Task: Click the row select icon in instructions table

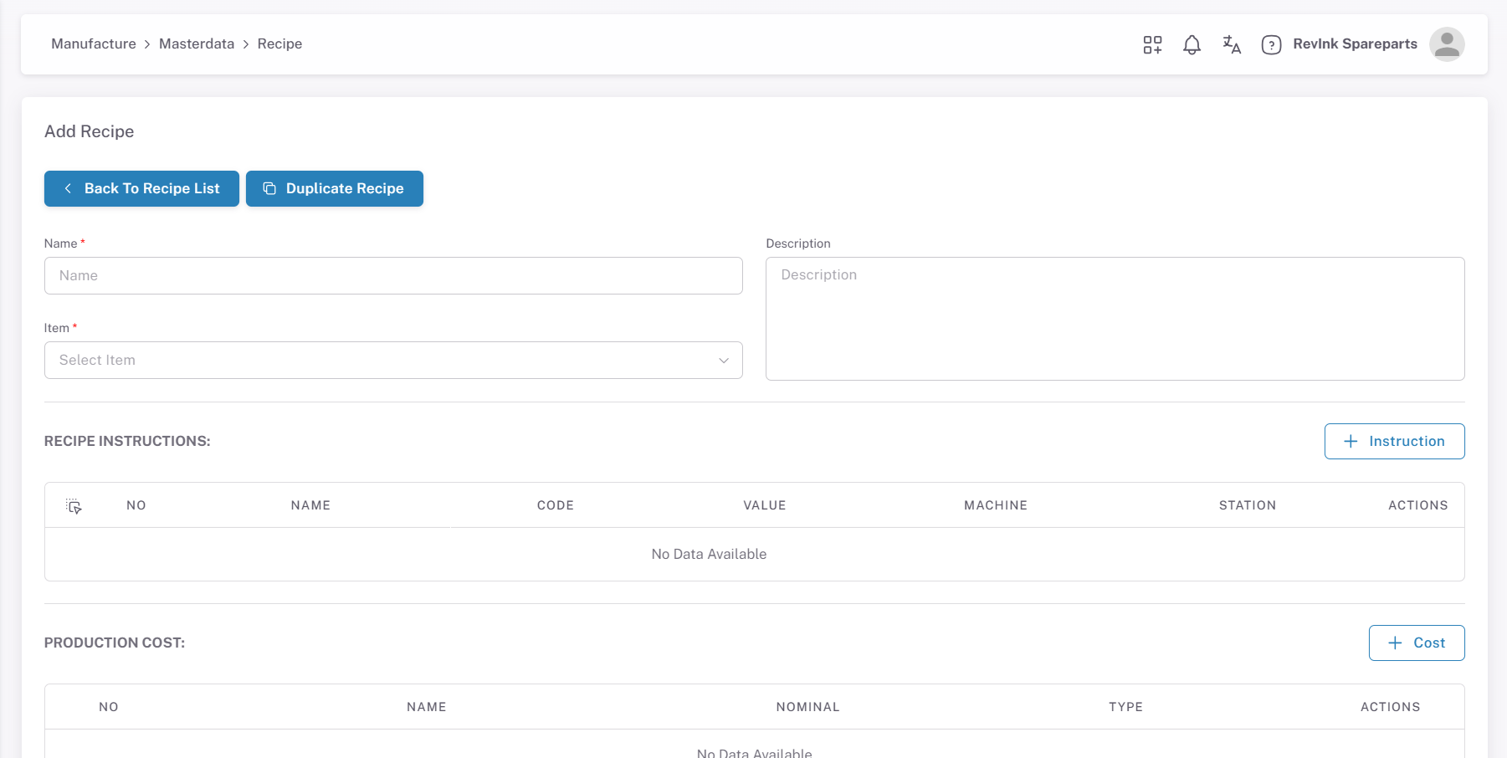Action: [x=74, y=505]
